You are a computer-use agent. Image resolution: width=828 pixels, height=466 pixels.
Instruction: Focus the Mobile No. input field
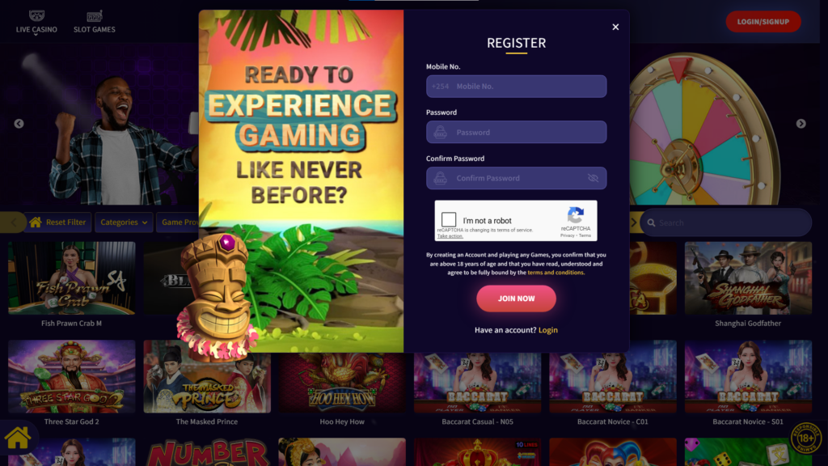[x=516, y=86]
